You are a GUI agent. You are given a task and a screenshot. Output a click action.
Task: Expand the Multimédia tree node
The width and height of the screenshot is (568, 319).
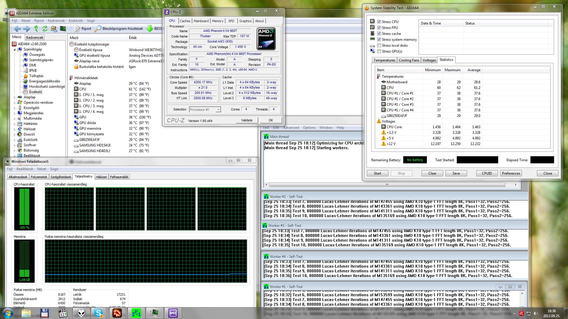pyautogui.click(x=14, y=118)
